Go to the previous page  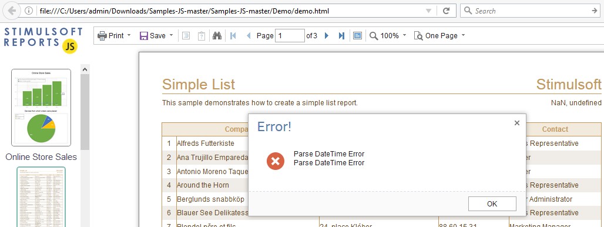(249, 36)
